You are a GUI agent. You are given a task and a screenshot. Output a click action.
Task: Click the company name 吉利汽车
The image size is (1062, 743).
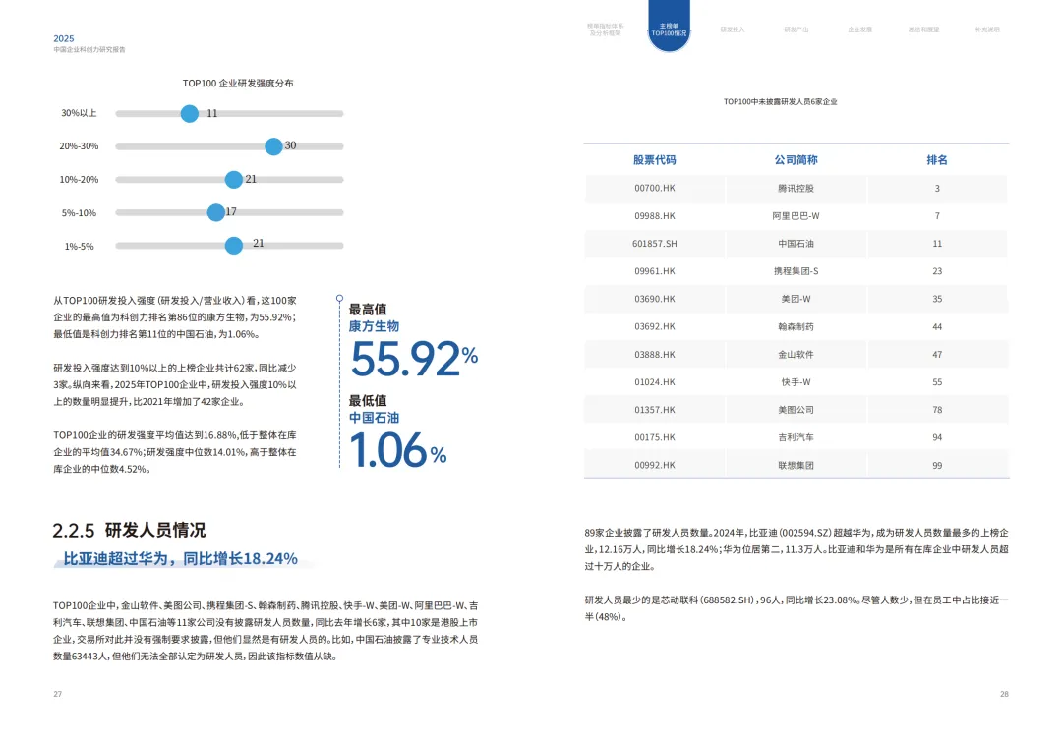(x=796, y=437)
